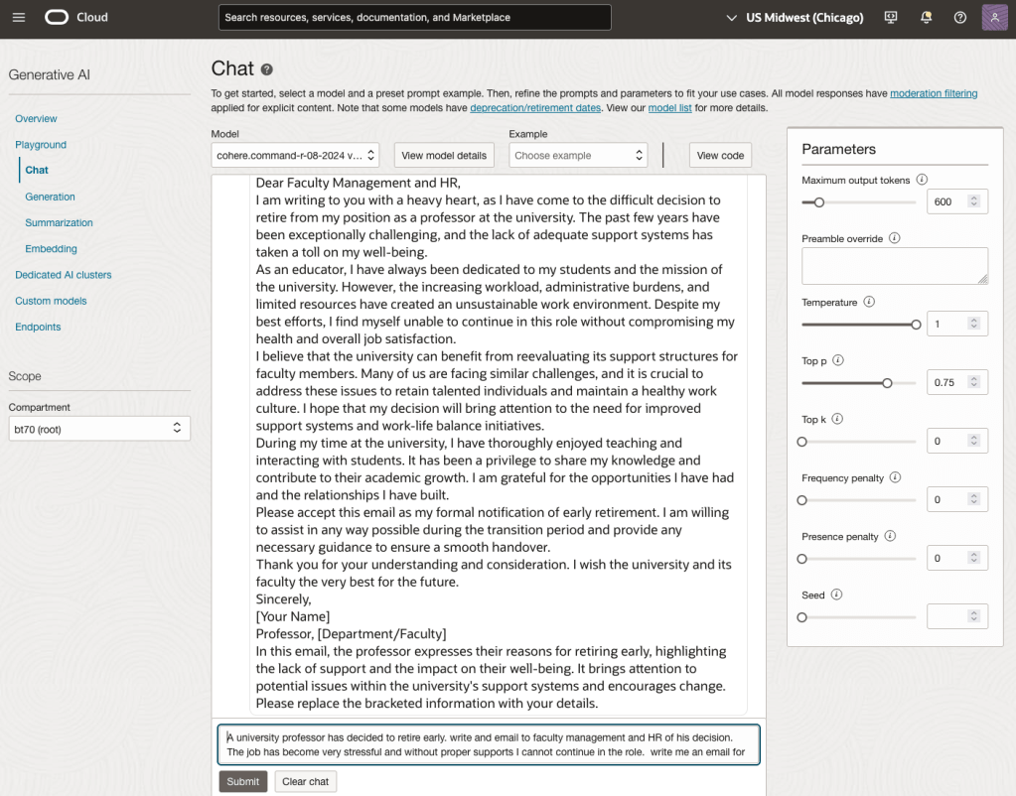The width and height of the screenshot is (1016, 796).
Task: Select Dedicated AI clusters in sidebar
Action: click(x=63, y=275)
